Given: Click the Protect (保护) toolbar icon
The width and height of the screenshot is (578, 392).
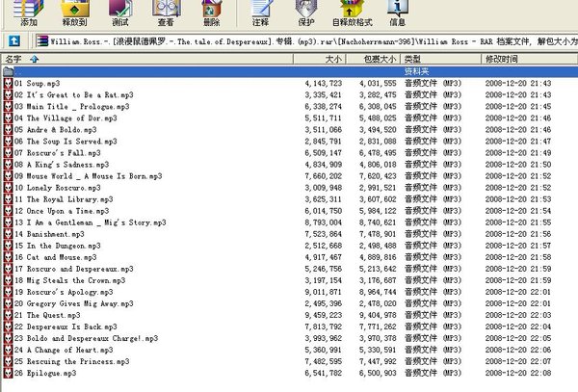Looking at the screenshot, I should pos(306,13).
